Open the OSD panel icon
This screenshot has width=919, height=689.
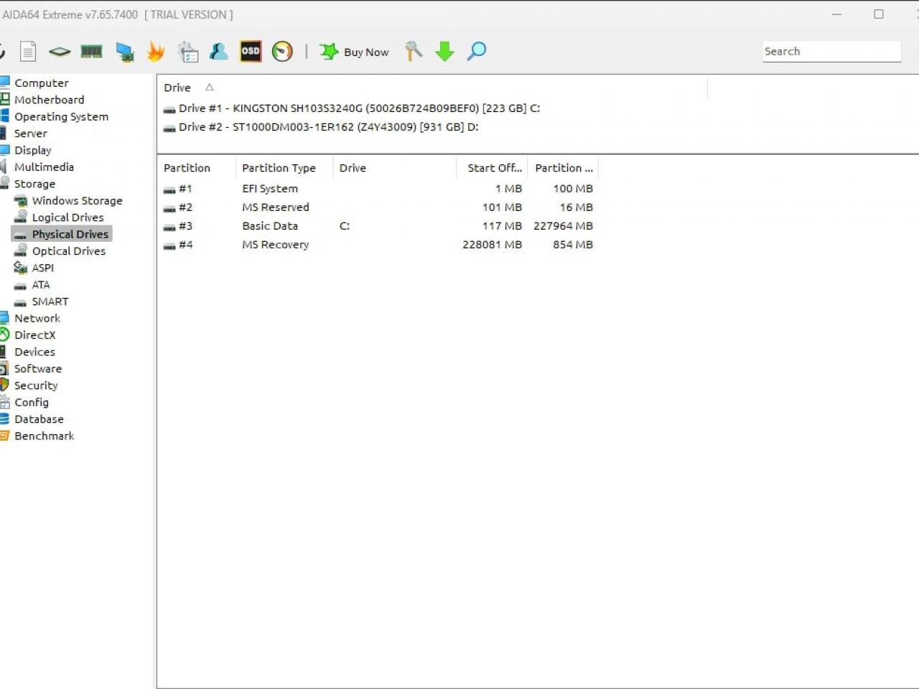(251, 51)
